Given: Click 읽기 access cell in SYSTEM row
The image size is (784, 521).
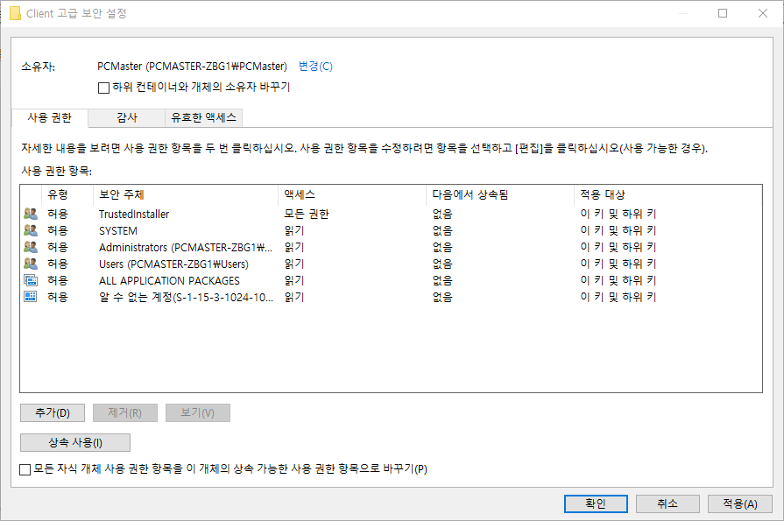Looking at the screenshot, I should tap(294, 230).
